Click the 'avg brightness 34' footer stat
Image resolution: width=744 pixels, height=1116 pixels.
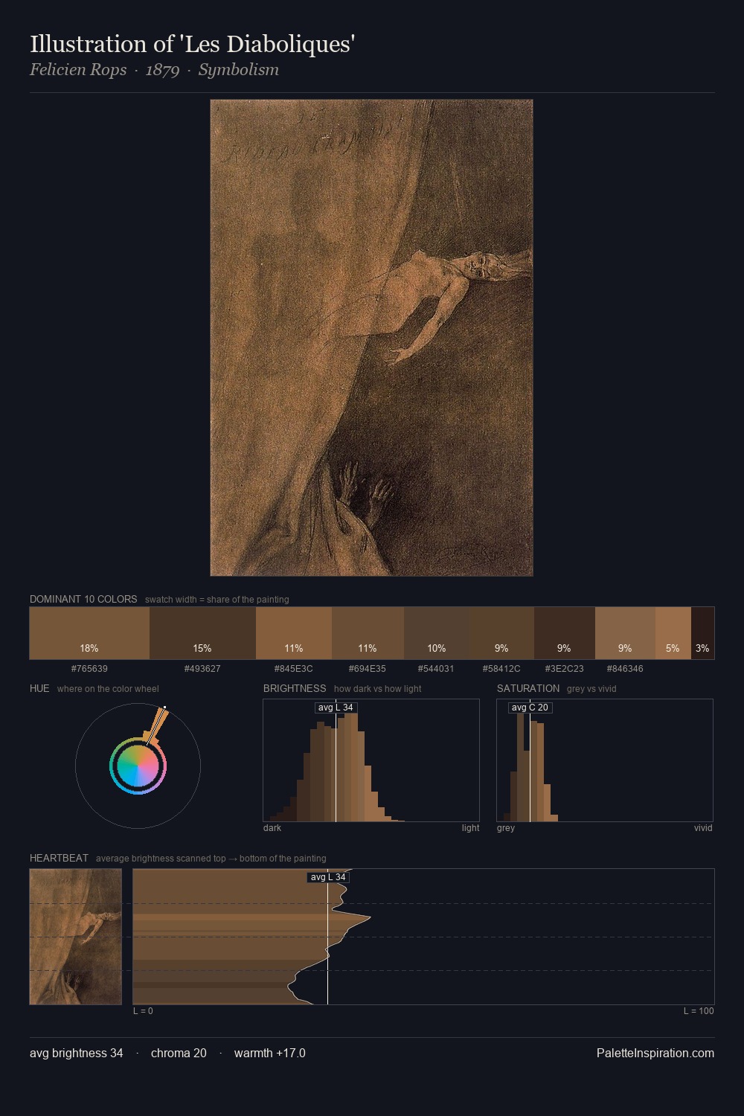point(77,1054)
